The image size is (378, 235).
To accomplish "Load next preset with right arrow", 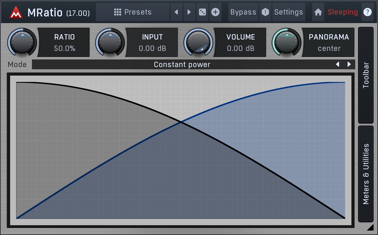I will coord(189,12).
